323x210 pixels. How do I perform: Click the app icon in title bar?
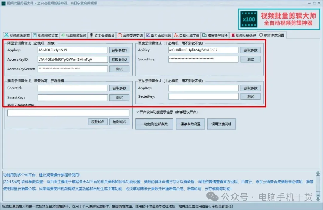4,3
